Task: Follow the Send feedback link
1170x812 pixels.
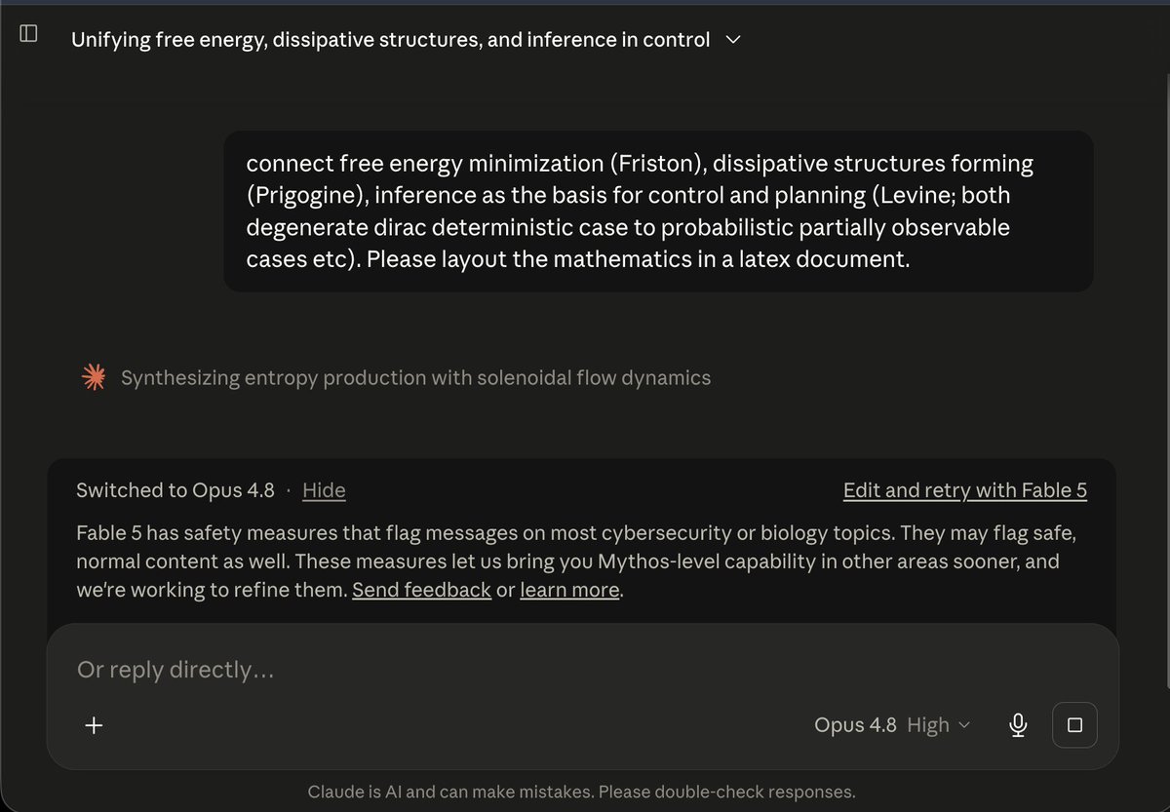Action: [421, 590]
